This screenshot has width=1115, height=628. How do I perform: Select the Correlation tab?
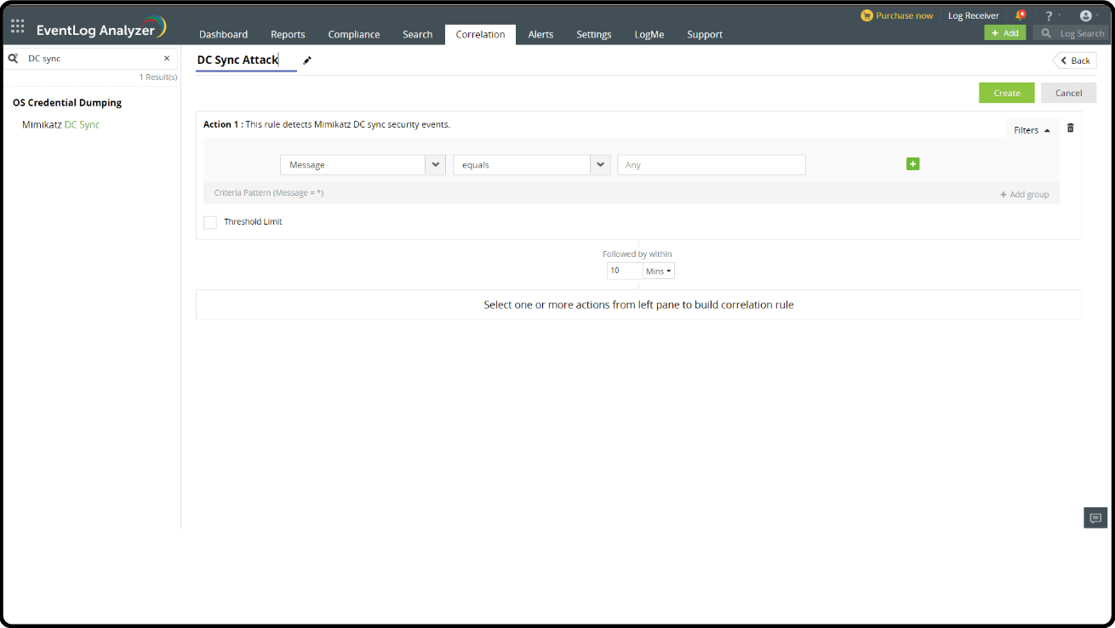[x=480, y=34]
